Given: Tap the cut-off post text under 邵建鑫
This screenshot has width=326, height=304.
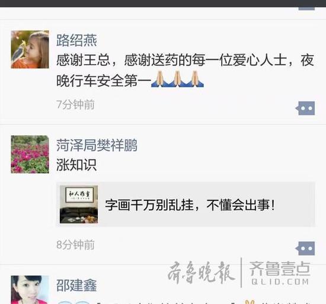Looking at the screenshot, I should 185,302.
